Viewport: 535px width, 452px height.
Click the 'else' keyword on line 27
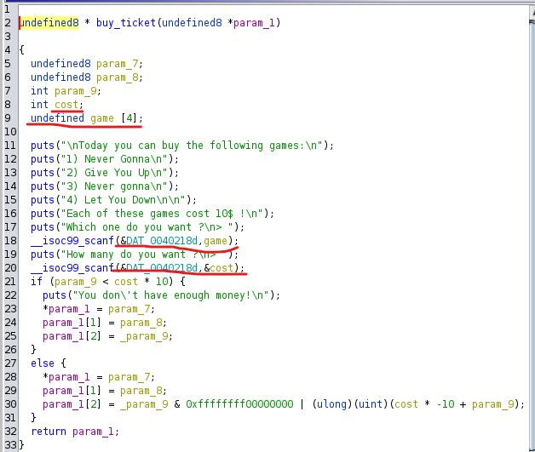[x=43, y=363]
